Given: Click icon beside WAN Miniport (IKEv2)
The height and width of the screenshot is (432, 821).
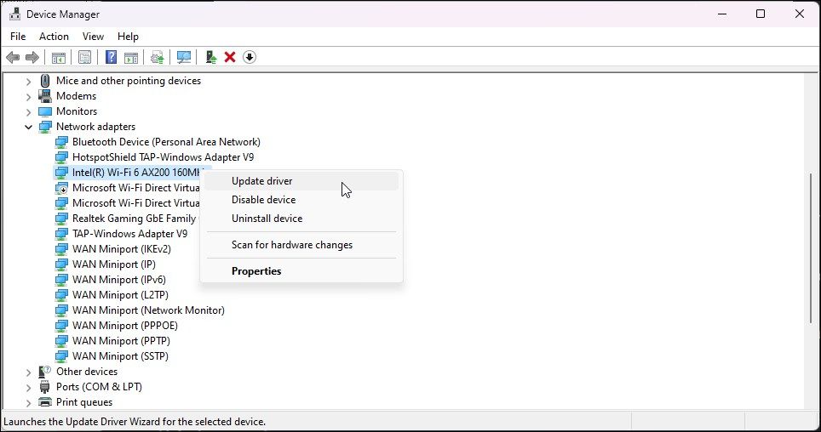Looking at the screenshot, I should click(x=61, y=249).
